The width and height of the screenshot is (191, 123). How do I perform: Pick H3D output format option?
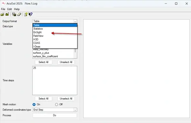(x=55, y=39)
